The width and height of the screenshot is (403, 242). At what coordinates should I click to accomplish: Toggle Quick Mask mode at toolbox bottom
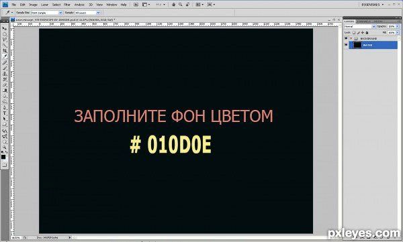click(5, 166)
